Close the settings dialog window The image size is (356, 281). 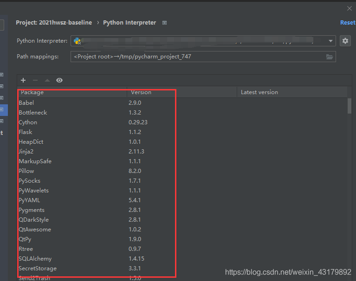(350, 8)
